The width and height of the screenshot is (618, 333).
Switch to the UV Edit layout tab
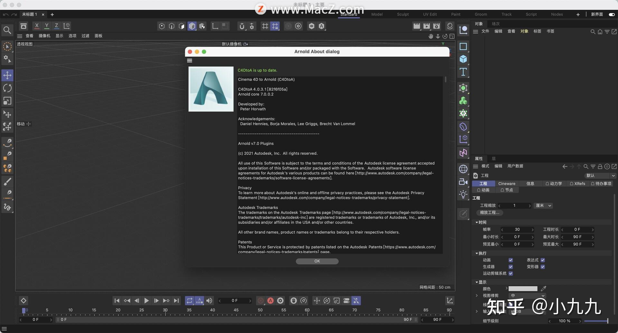coord(430,14)
